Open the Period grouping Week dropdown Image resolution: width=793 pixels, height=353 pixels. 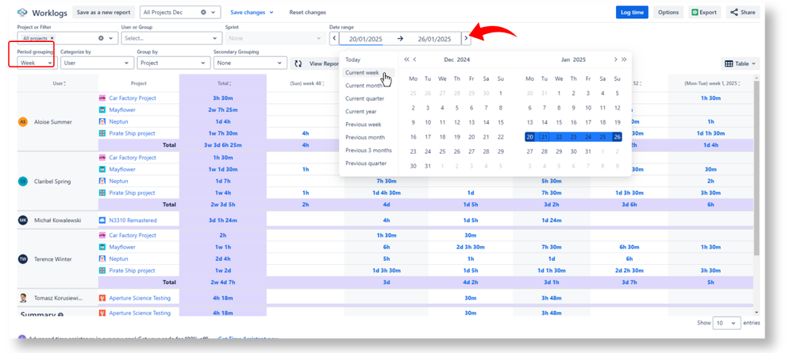pyautogui.click(x=36, y=63)
